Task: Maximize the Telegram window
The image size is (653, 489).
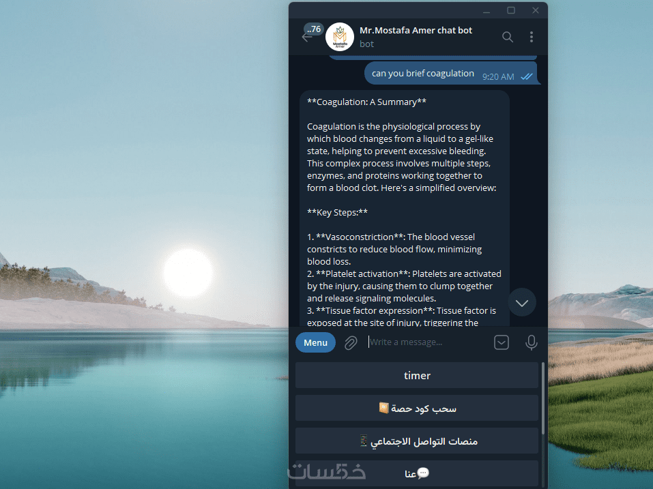Action: tap(511, 10)
